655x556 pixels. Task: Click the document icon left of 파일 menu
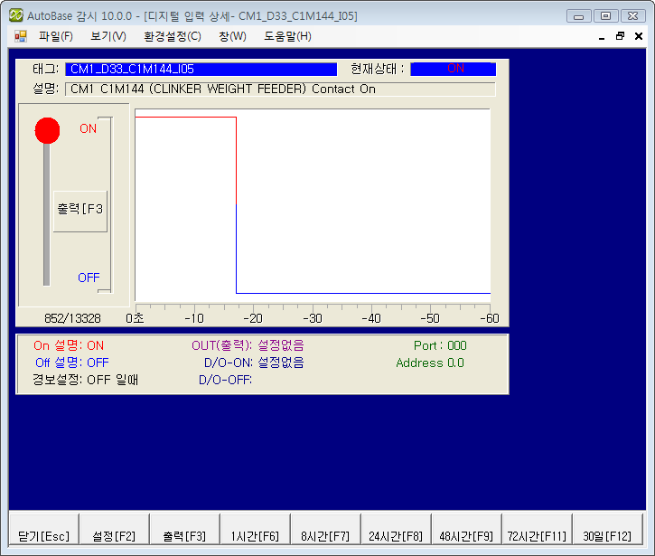(x=21, y=36)
